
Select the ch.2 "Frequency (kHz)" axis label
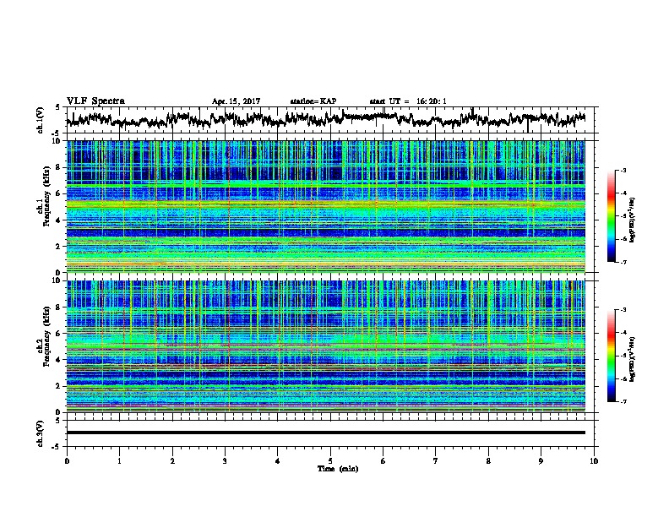coord(47,335)
